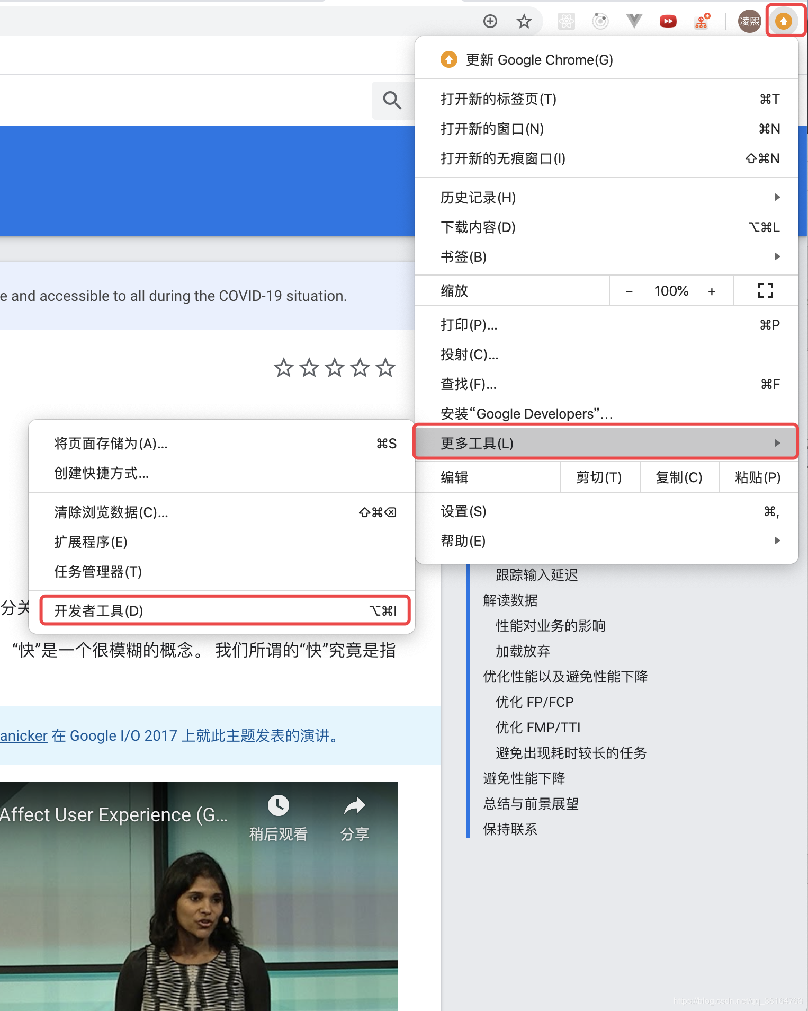The width and height of the screenshot is (808, 1011).
Task: Choose 打开新的无痕窗口(I)
Action: pos(607,158)
